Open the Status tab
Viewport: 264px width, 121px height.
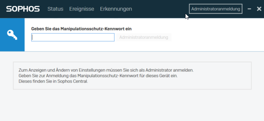tap(56, 9)
